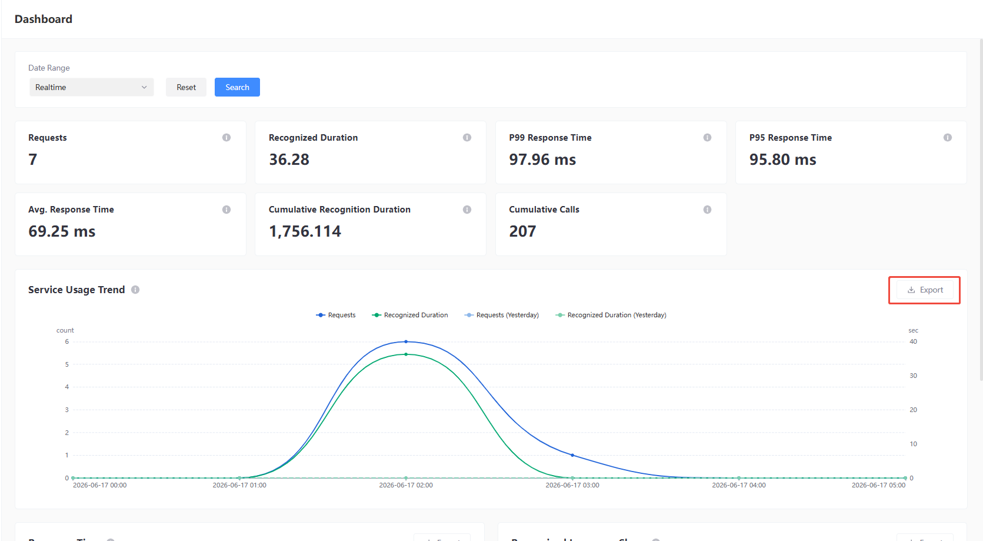The width and height of the screenshot is (983, 541).
Task: Click the 1,756.114 cumulative duration value
Action: [305, 231]
